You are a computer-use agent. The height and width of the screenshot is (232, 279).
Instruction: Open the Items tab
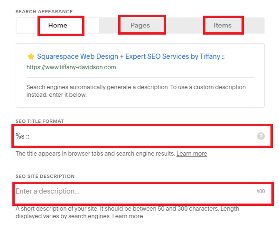[223, 26]
